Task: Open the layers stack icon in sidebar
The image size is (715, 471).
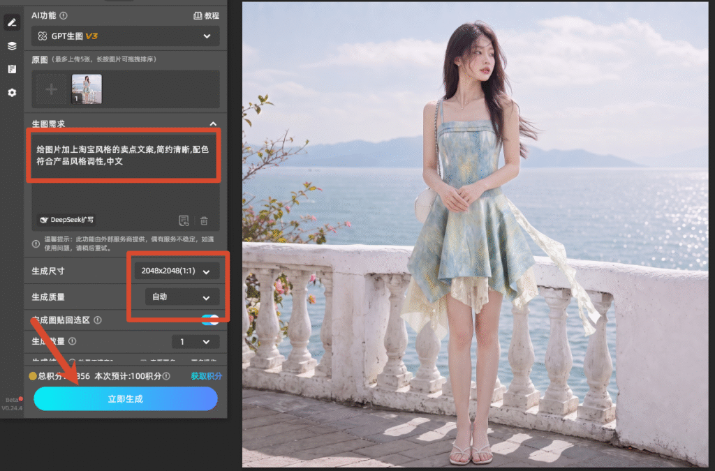Action: [12, 46]
